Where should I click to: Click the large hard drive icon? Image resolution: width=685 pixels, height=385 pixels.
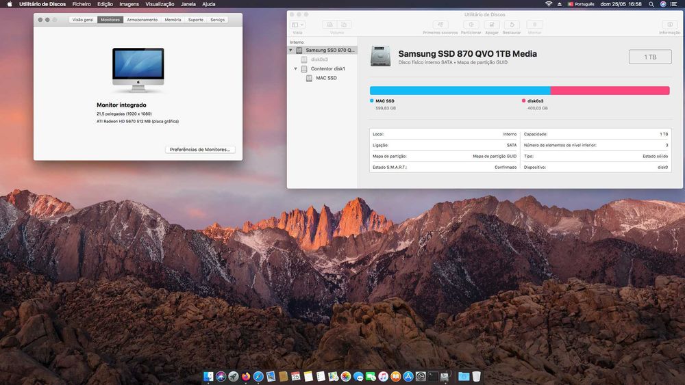coord(380,56)
